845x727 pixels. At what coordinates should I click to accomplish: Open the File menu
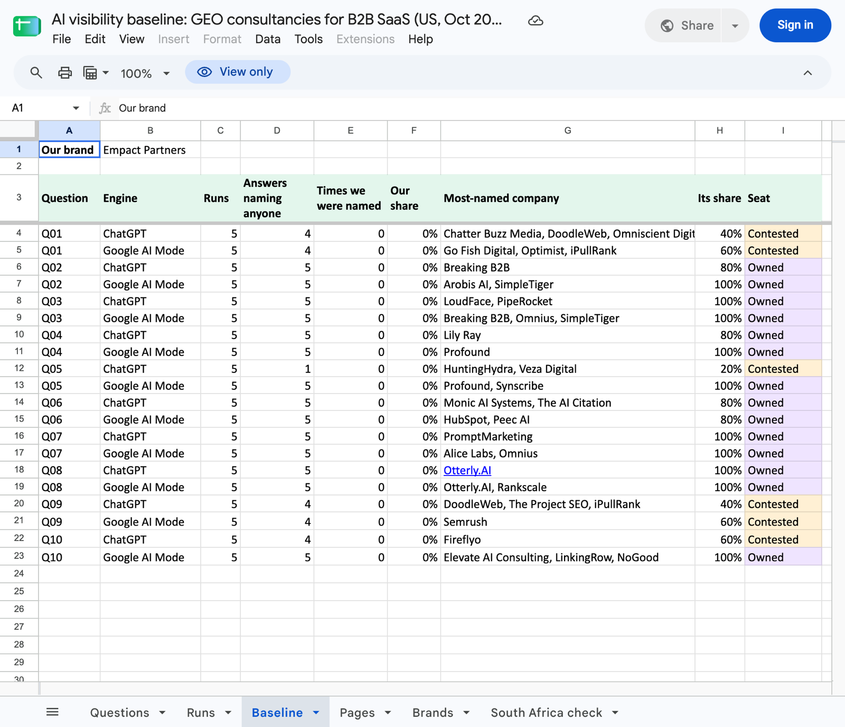(62, 39)
